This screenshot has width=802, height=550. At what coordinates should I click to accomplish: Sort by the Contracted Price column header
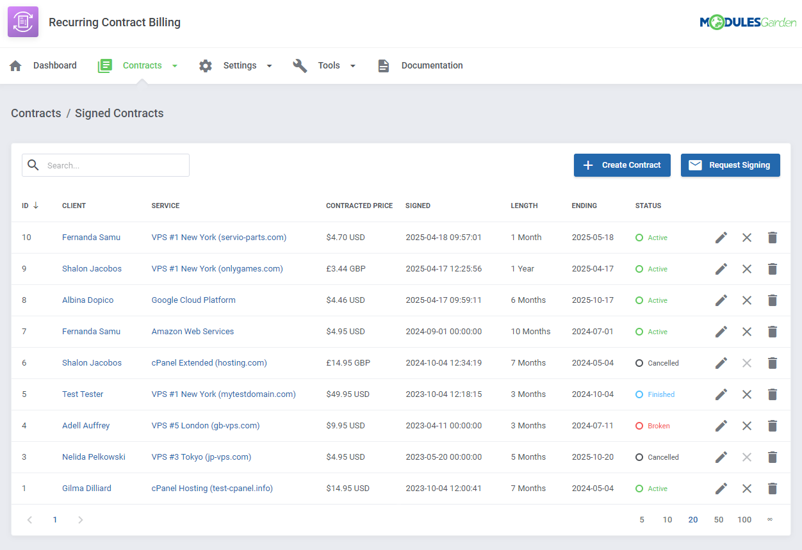359,206
